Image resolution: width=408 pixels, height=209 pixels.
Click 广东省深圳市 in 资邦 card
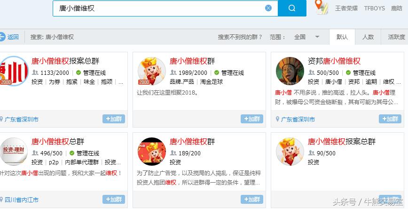[298, 120]
